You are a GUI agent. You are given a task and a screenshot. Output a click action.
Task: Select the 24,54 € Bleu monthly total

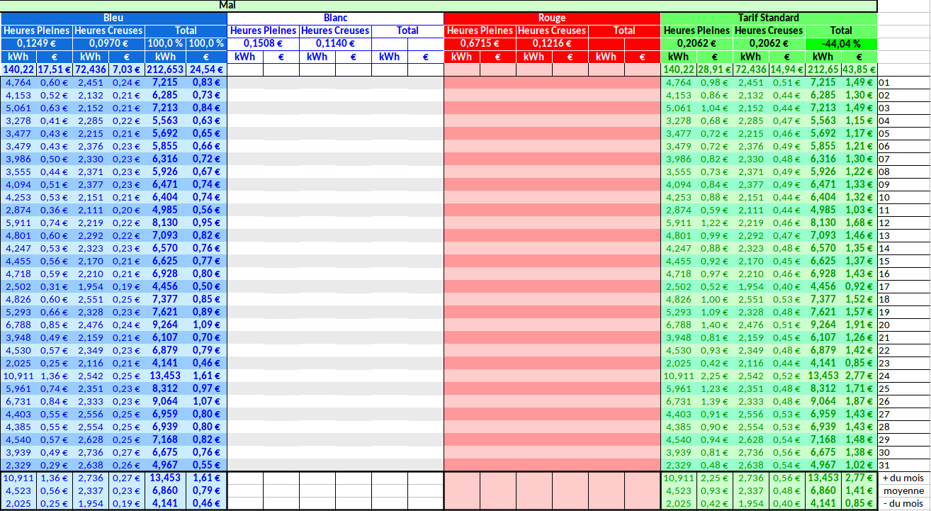tap(206, 69)
